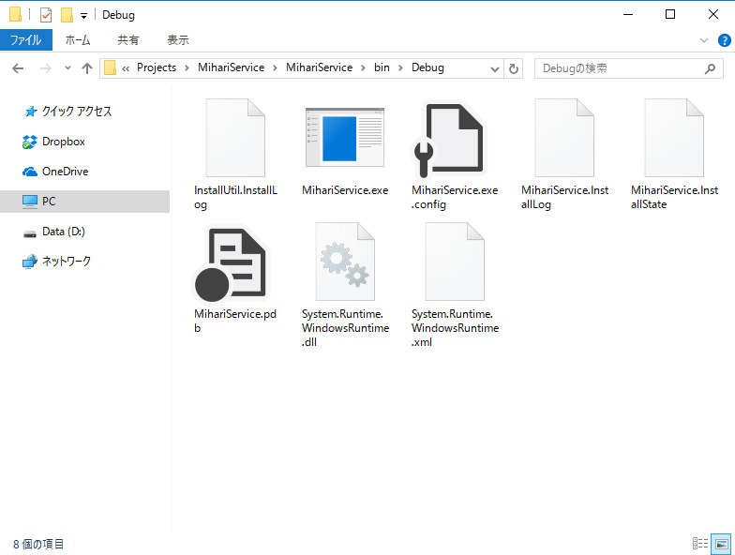Open the ホーム ribbon tab

pos(77,40)
